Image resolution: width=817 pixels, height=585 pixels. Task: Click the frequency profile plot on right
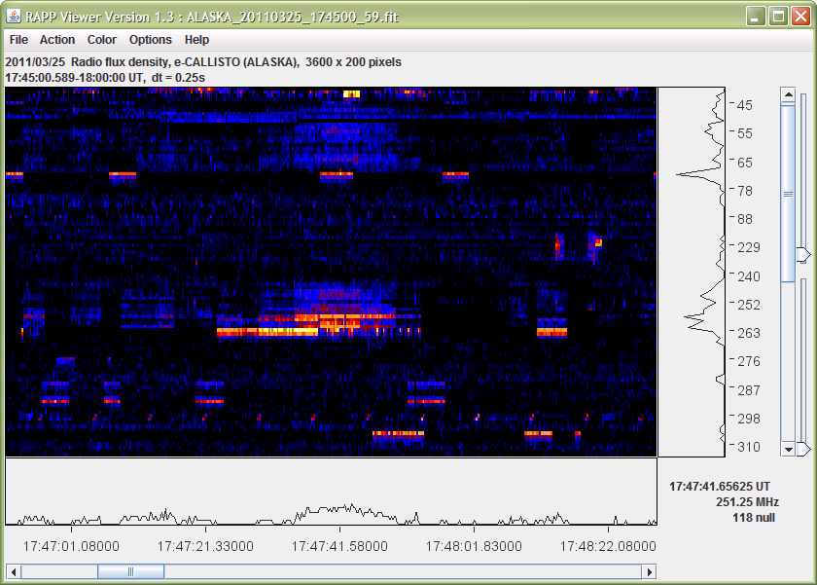[692, 273]
